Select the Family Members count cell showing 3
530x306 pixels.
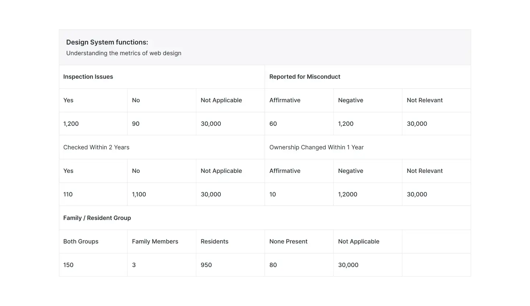point(134,265)
